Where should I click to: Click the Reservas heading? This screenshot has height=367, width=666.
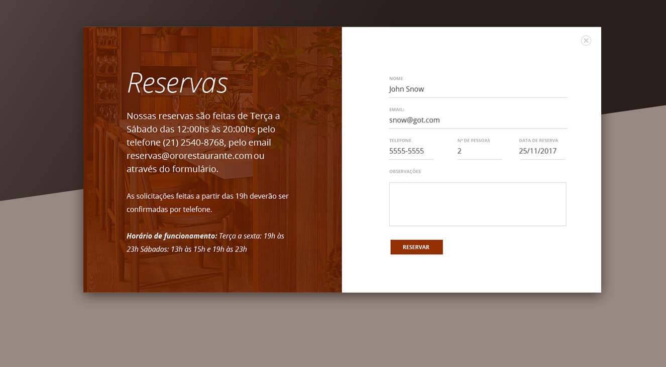tap(177, 83)
